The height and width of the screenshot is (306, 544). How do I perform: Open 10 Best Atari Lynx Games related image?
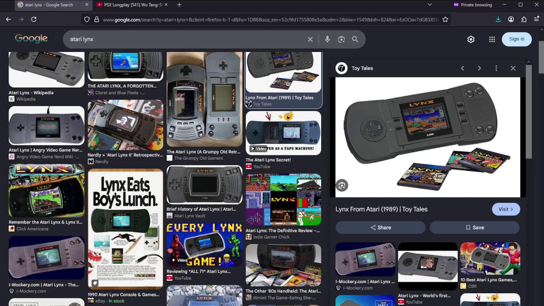coord(490,258)
